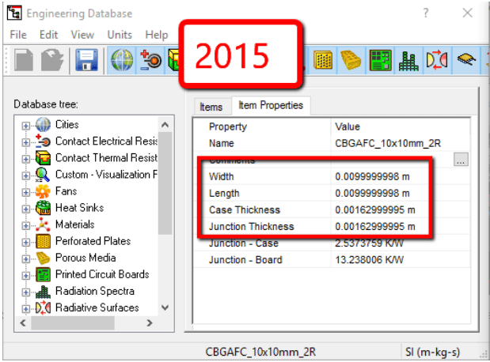
Task: Expand the Heat Sinks tree node
Action: pyautogui.click(x=25, y=208)
